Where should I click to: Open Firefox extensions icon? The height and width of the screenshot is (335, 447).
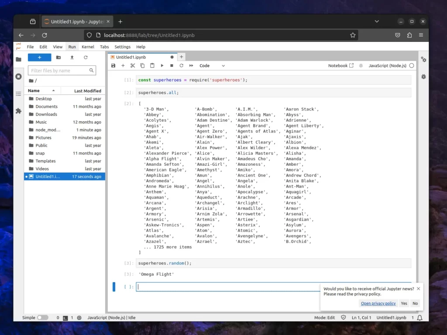(x=409, y=35)
